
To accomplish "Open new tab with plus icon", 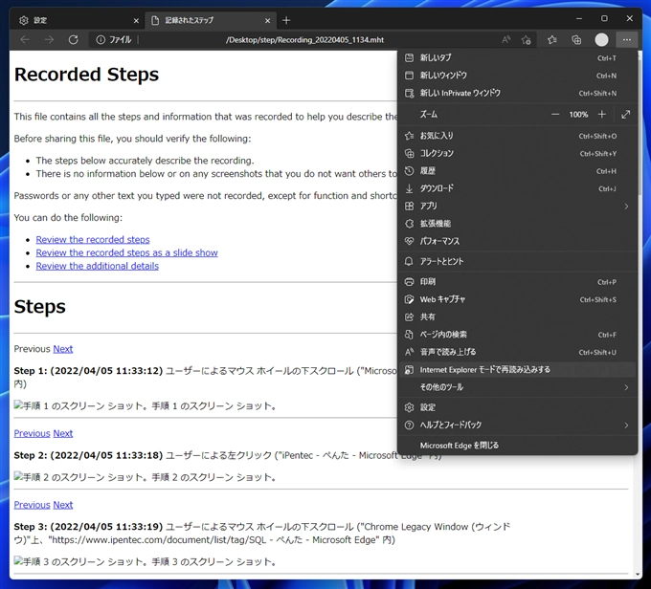I will 286,20.
